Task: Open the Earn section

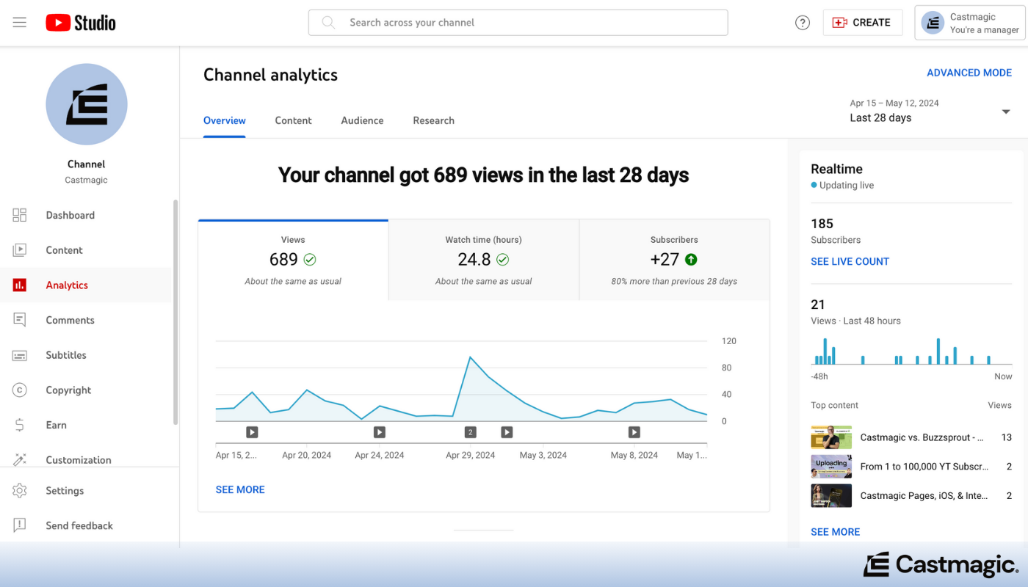Action: (56, 425)
